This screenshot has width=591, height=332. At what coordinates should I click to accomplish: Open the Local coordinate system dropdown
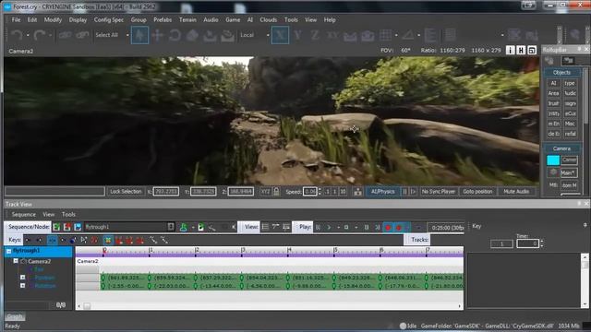pos(255,35)
